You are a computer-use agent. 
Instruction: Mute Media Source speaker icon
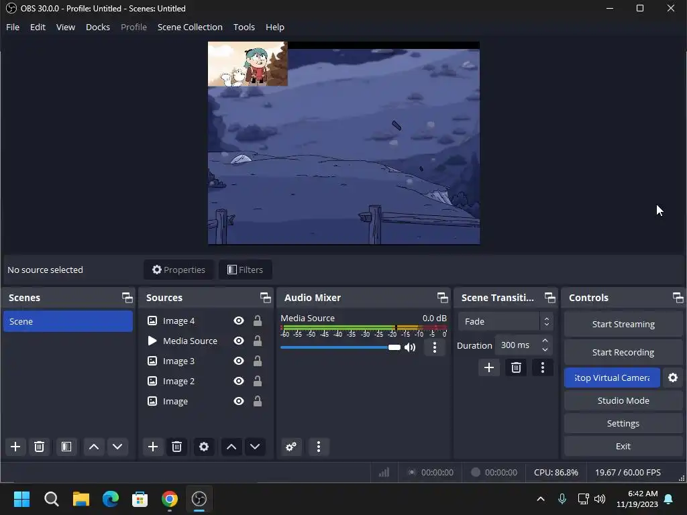(x=410, y=348)
